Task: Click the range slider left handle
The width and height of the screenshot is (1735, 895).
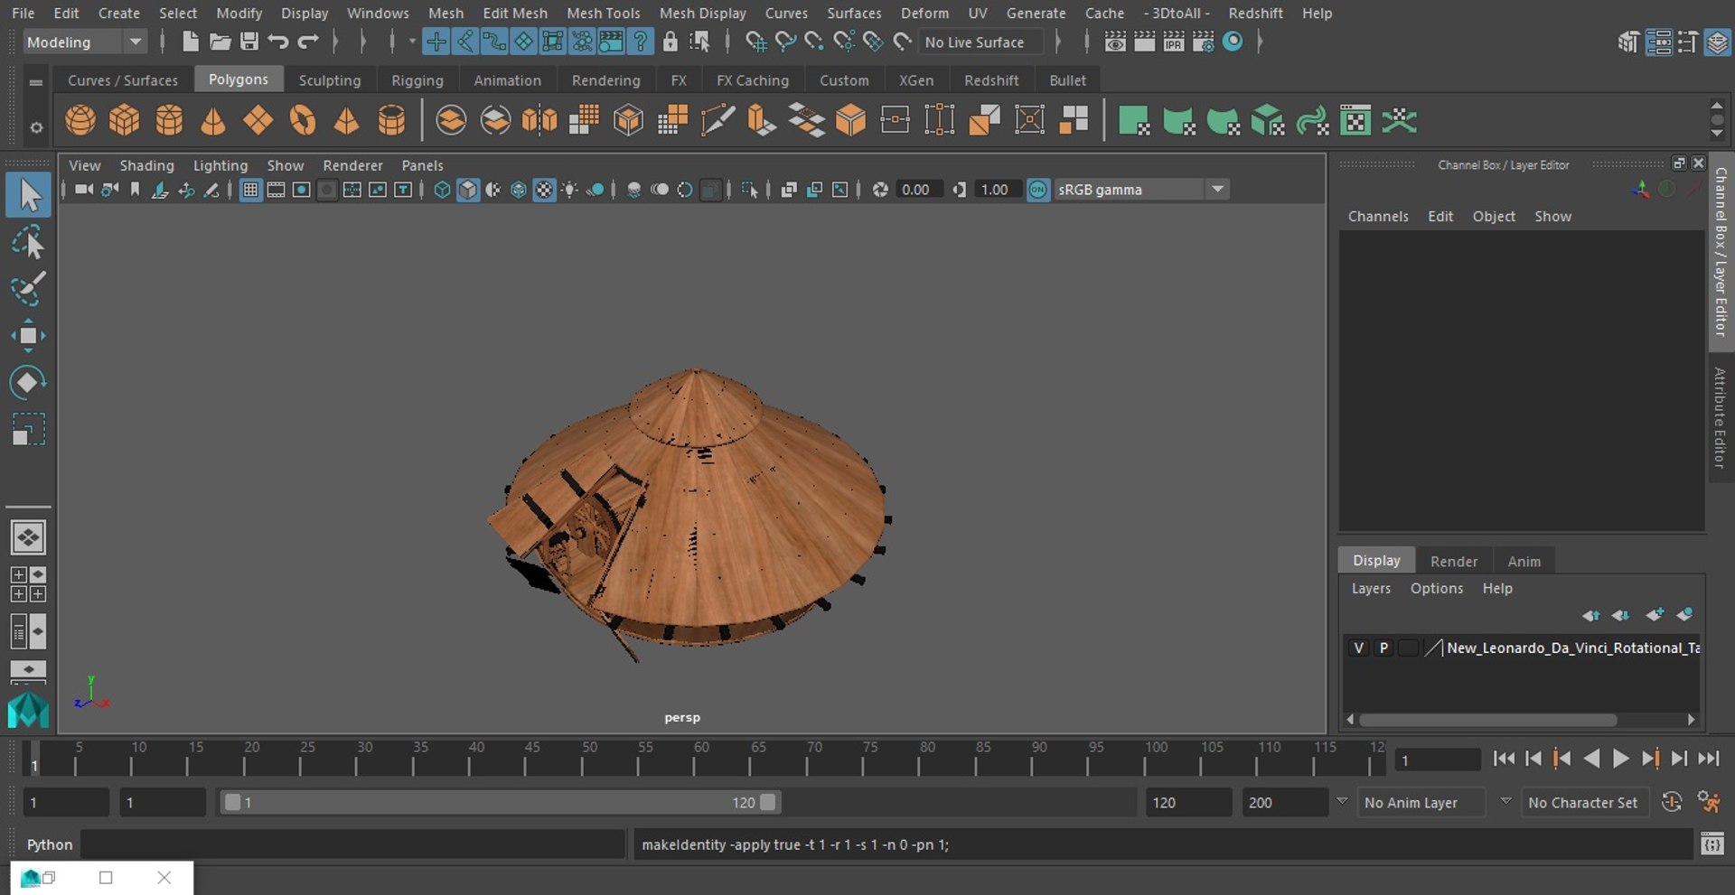Action: tap(232, 802)
